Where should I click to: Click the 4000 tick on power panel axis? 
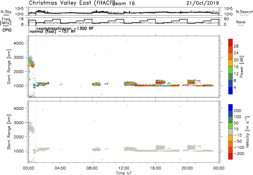(18, 43)
